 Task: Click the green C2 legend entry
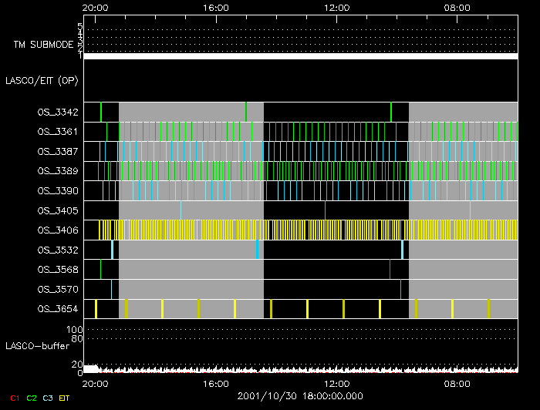point(31,398)
